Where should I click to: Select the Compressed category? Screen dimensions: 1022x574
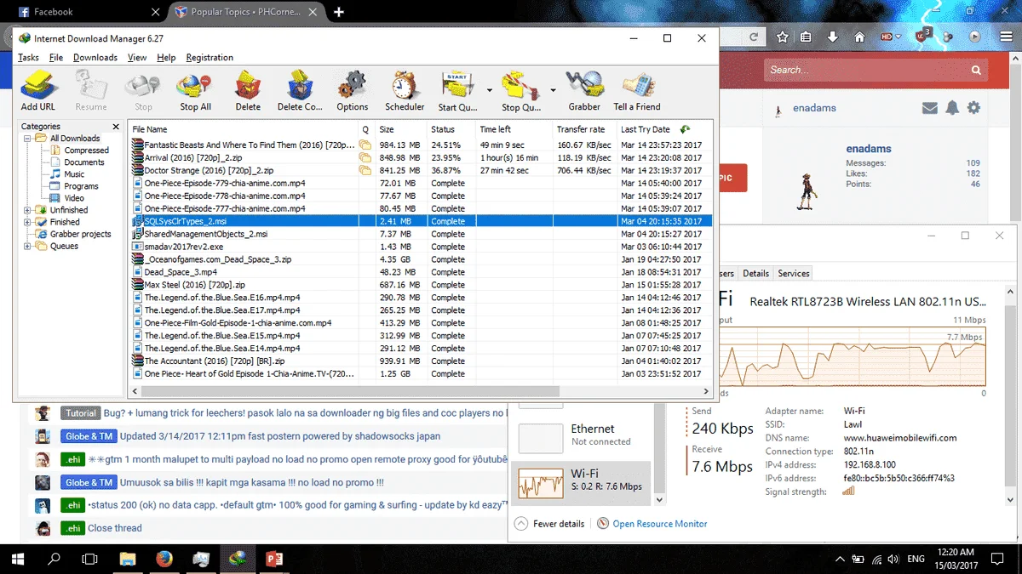click(86, 151)
